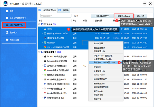Collapse the 批量注册帐号 group
The width and height of the screenshot is (154, 107).
click(x=39, y=52)
